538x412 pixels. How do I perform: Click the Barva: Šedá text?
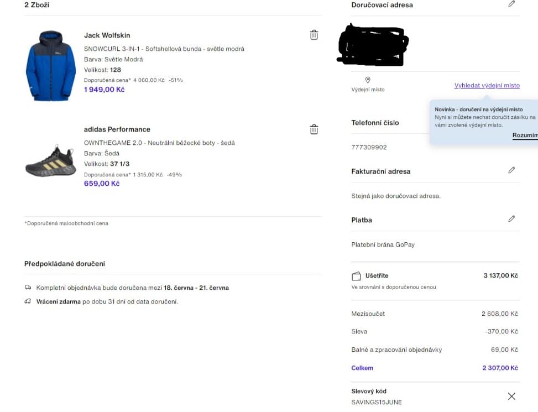(x=102, y=153)
